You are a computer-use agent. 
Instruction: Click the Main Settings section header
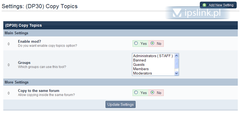point(16,33)
